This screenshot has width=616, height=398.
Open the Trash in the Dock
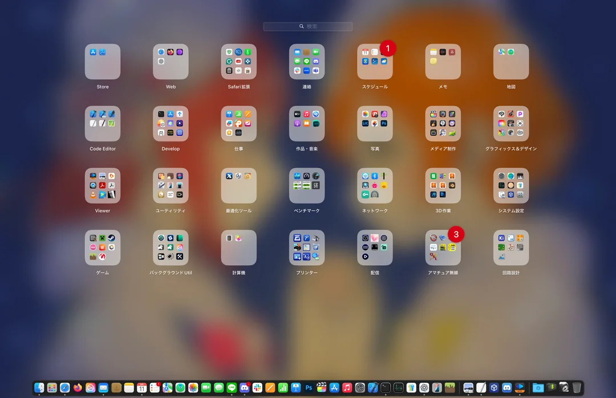[x=576, y=388]
